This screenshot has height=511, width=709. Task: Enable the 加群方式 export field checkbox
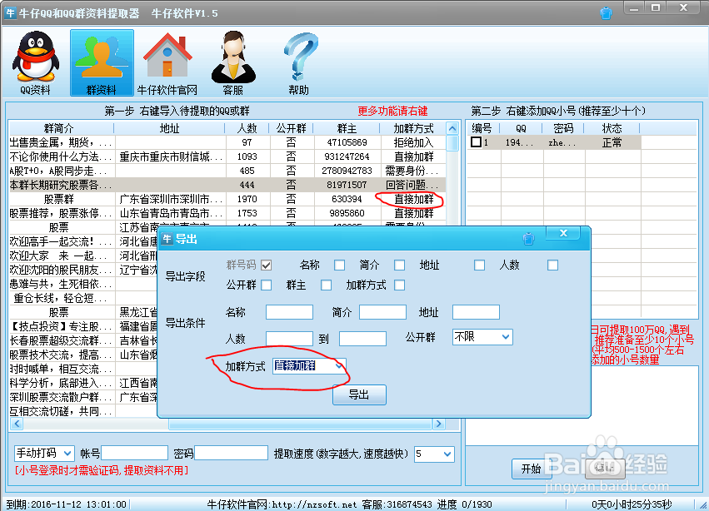click(399, 285)
